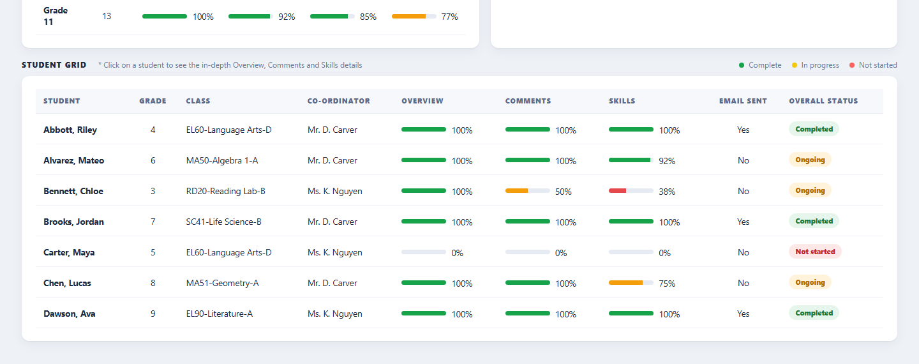Click Carter, Maya's Not started badge

[x=815, y=252]
